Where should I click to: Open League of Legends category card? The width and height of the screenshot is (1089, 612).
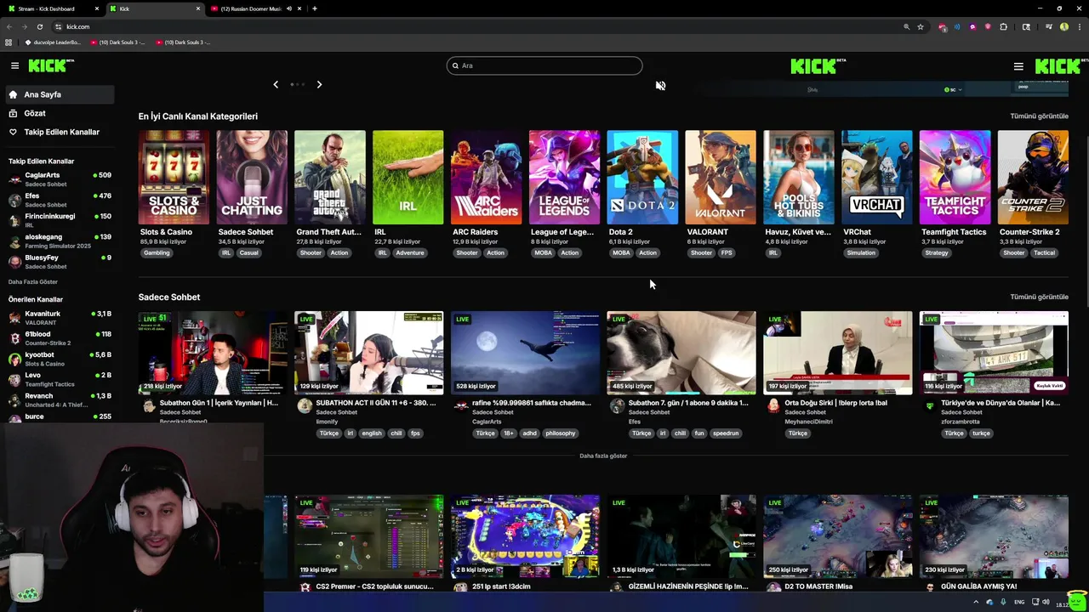(x=564, y=178)
